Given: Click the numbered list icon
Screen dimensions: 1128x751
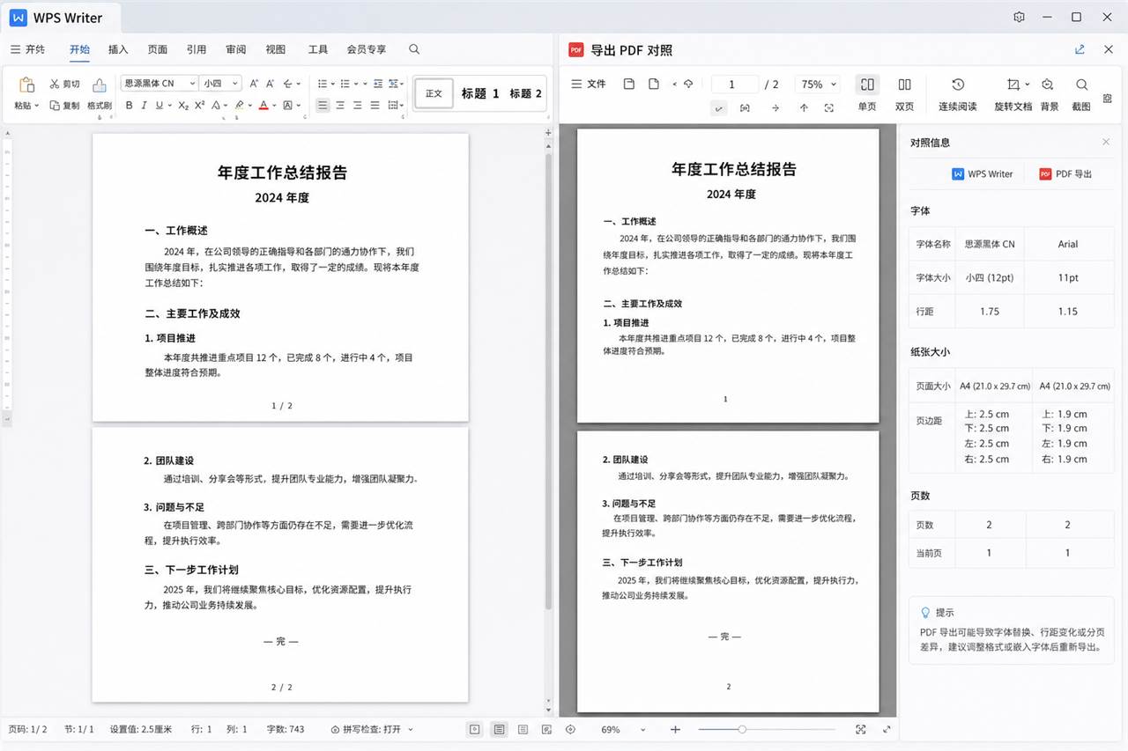Looking at the screenshot, I should click(x=345, y=84).
